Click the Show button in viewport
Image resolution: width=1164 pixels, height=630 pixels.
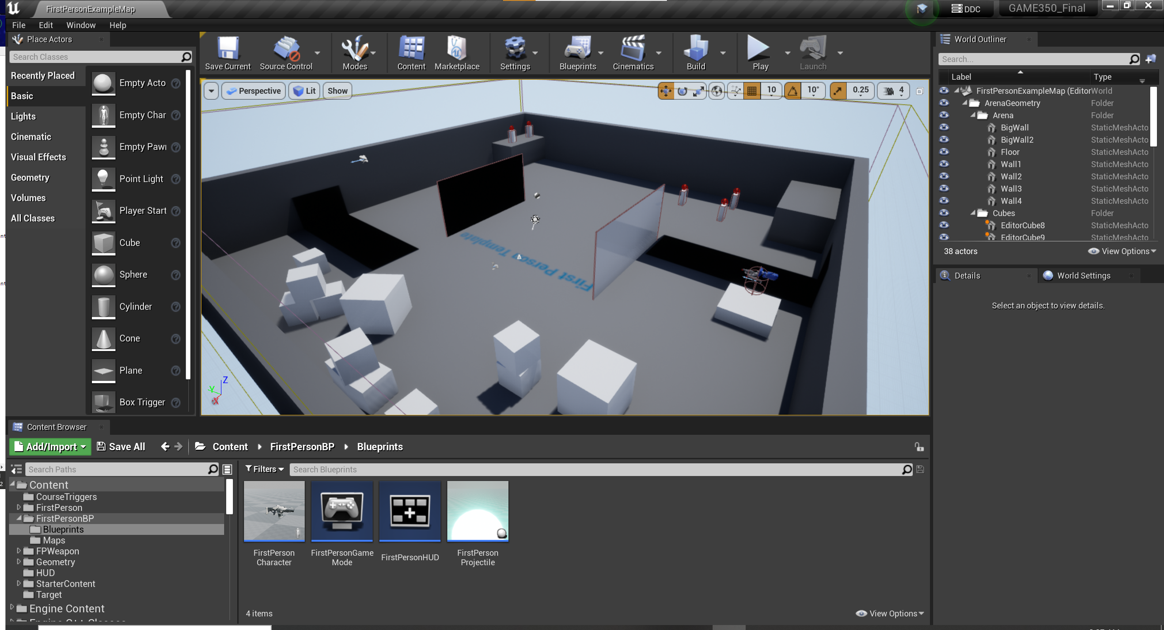pyautogui.click(x=338, y=91)
